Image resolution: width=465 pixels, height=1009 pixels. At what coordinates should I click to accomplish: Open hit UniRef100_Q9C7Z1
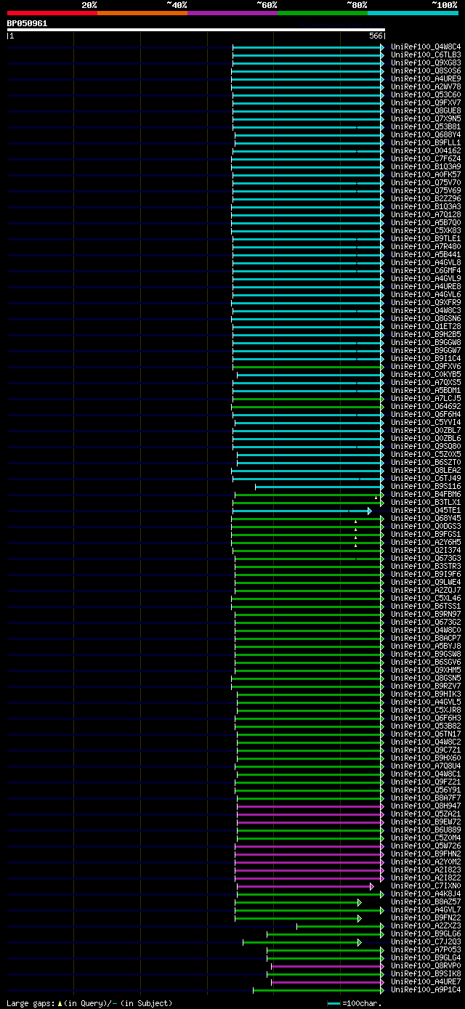pyautogui.click(x=426, y=750)
